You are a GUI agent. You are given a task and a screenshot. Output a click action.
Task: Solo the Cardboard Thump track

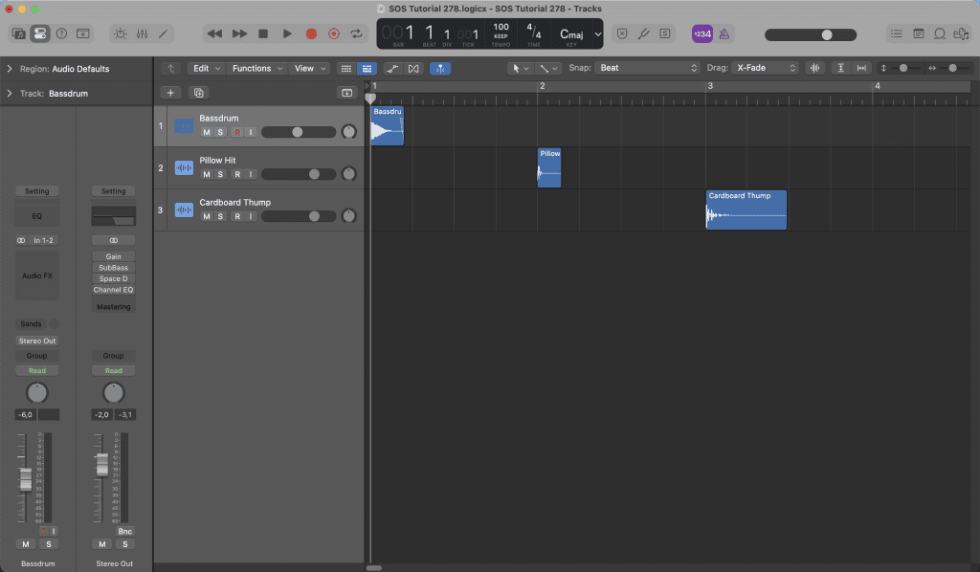click(220, 216)
